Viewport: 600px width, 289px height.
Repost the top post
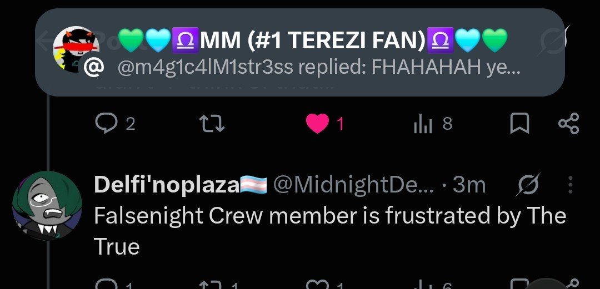pyautogui.click(x=212, y=124)
